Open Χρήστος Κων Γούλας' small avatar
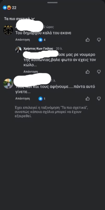Viewport: 105px width, 210px height. (x=18, y=50)
